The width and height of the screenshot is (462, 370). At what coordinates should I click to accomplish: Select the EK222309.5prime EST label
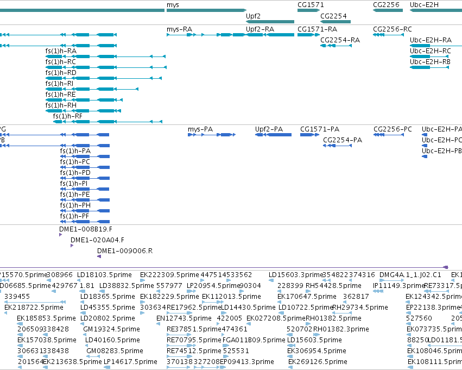point(169,275)
